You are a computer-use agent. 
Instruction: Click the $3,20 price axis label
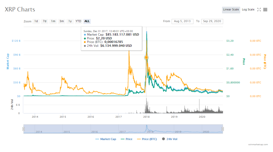tap(230, 41)
